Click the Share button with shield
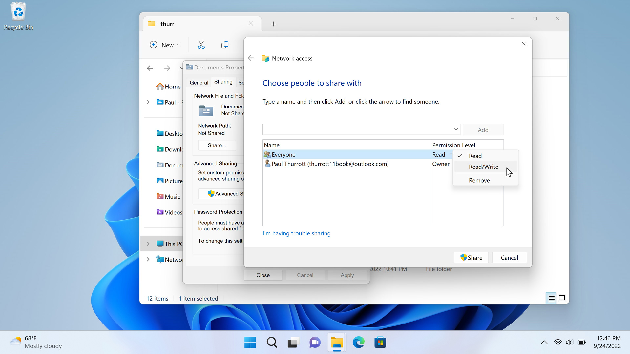The height and width of the screenshot is (354, 630). click(471, 258)
